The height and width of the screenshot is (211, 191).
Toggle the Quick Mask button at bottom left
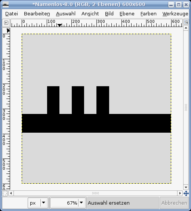point(5,193)
